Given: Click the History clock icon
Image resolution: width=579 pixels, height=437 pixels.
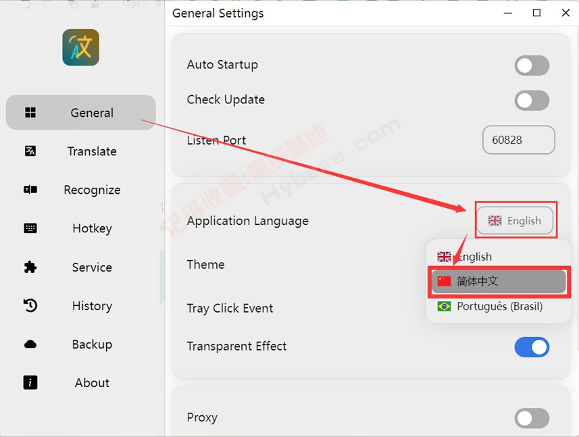Looking at the screenshot, I should pyautogui.click(x=30, y=305).
